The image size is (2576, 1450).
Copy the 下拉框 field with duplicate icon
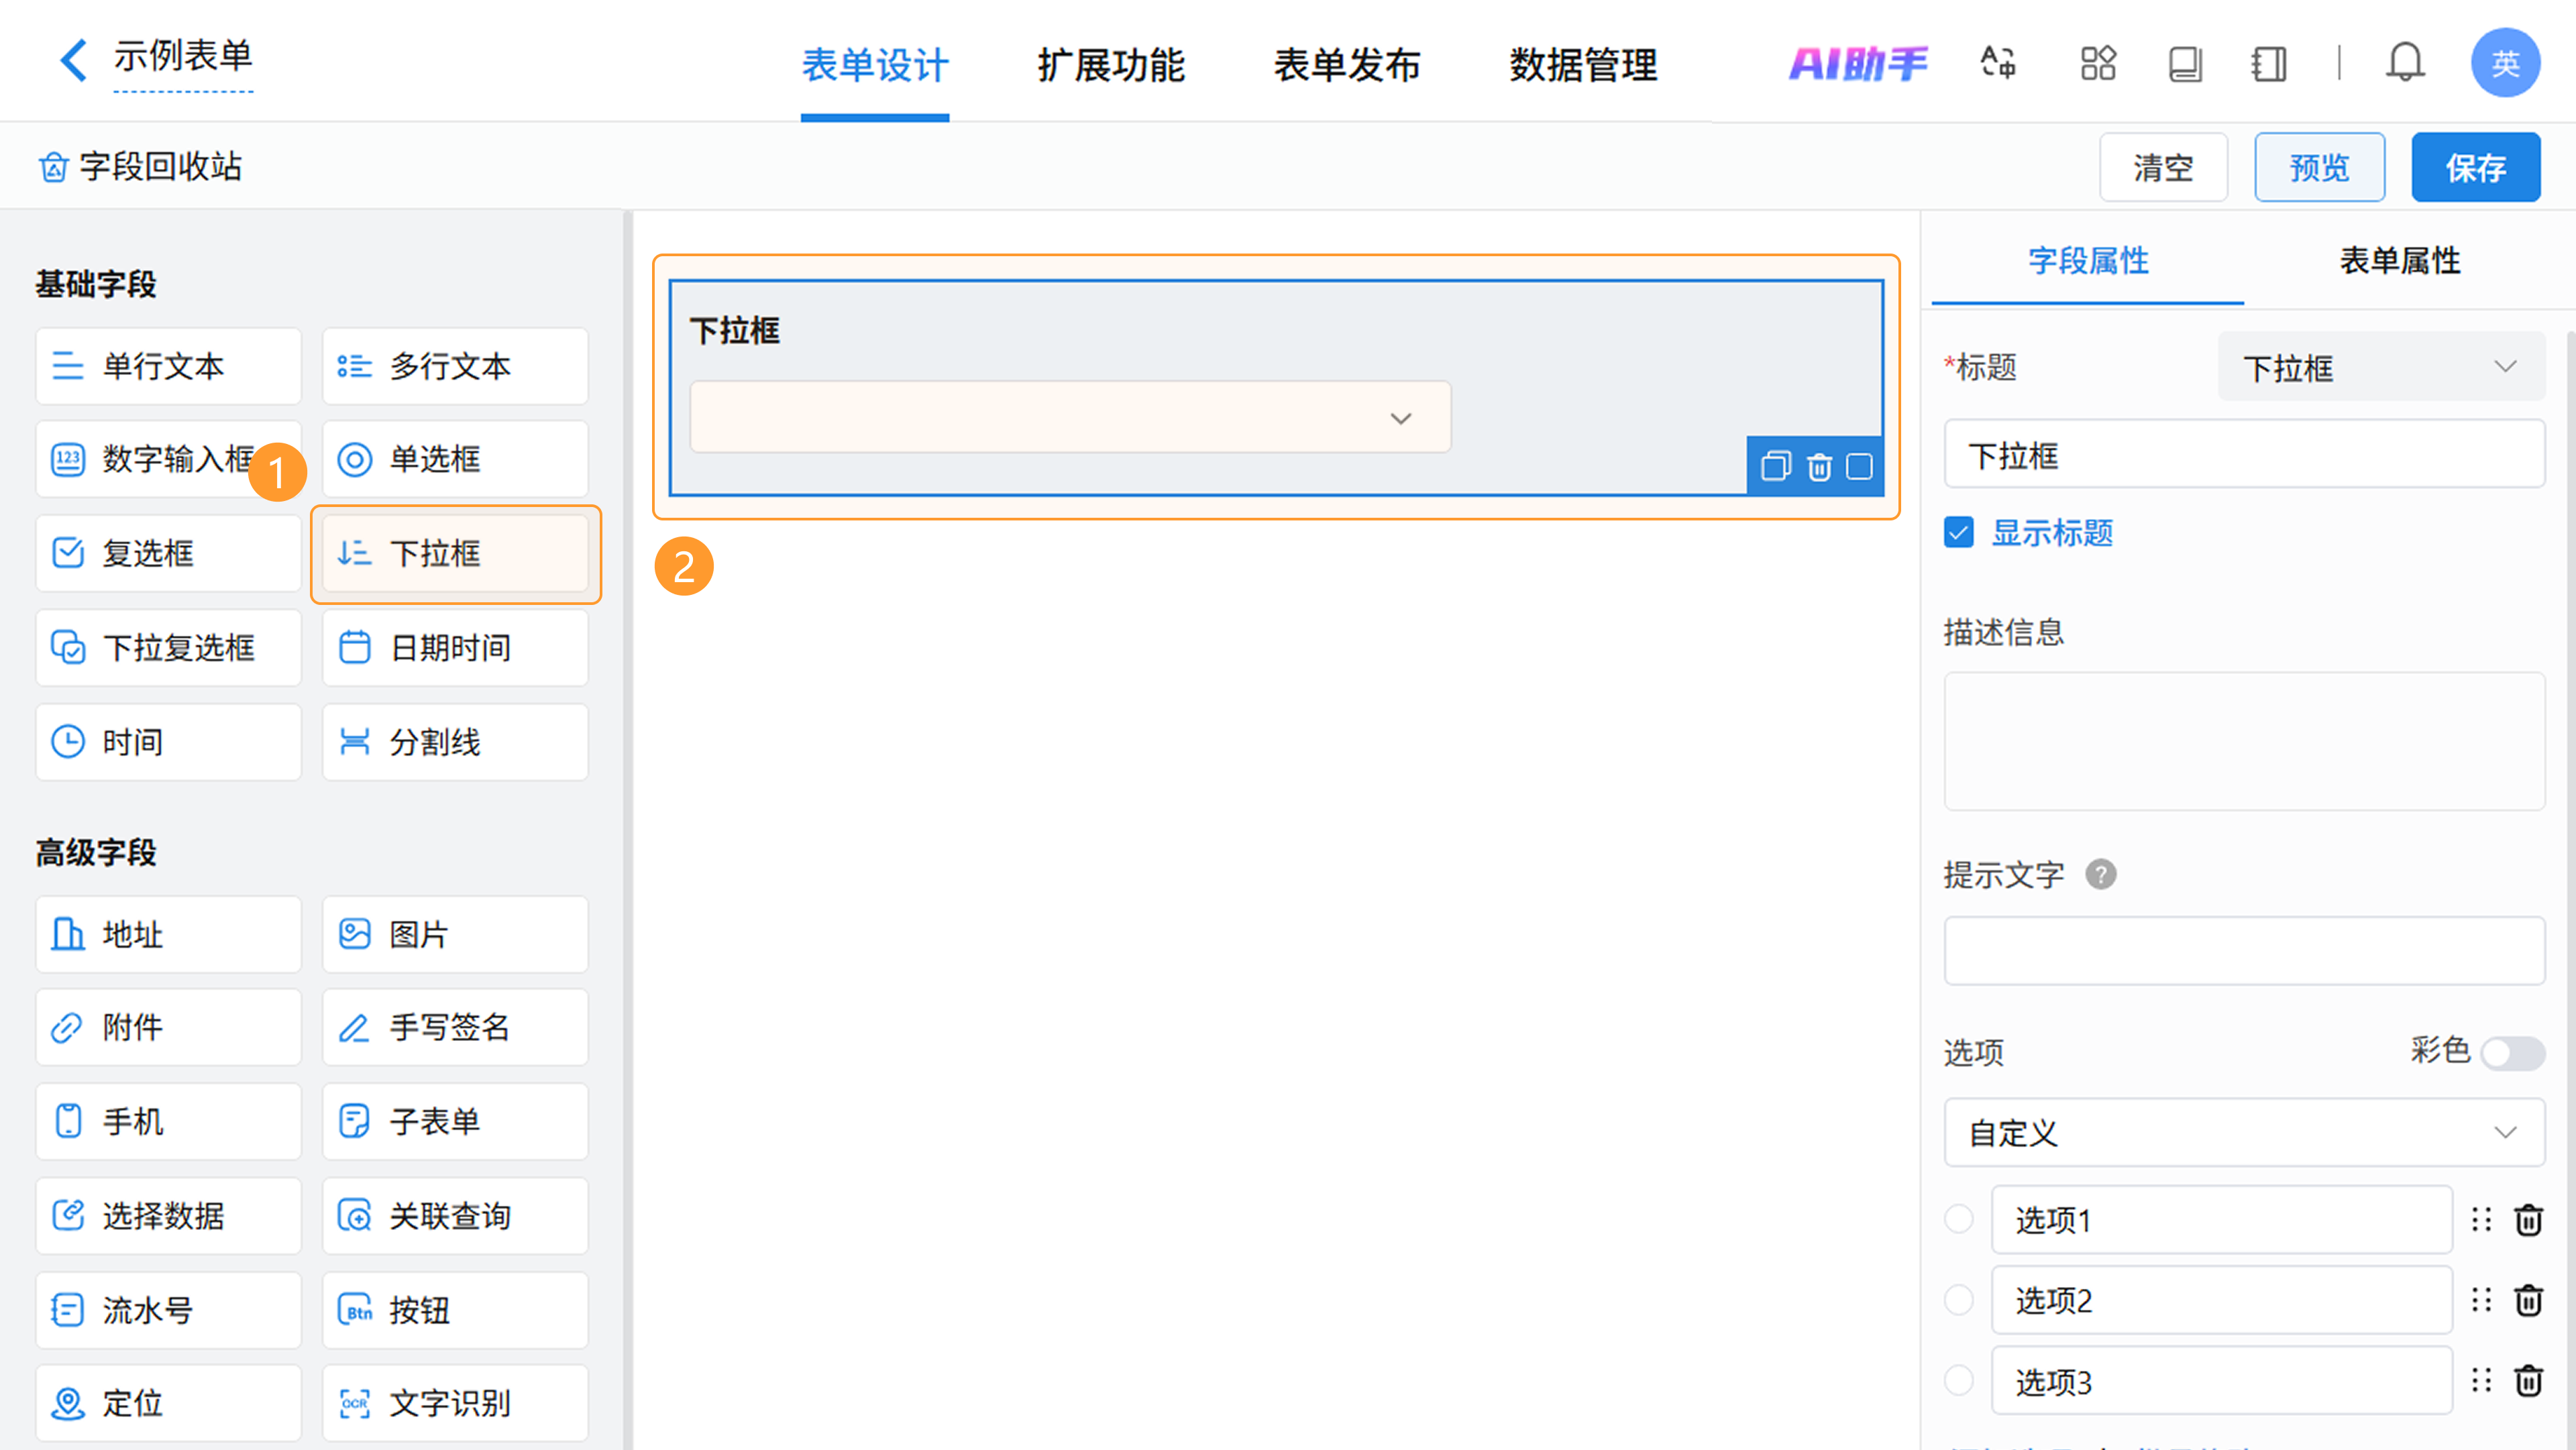[1775, 467]
